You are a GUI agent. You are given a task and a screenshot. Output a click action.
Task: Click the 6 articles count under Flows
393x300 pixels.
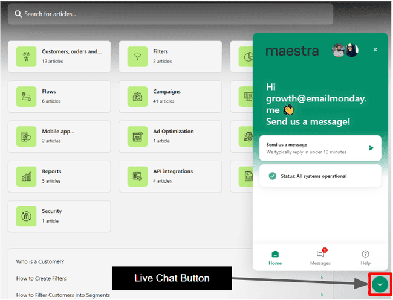[x=51, y=101]
